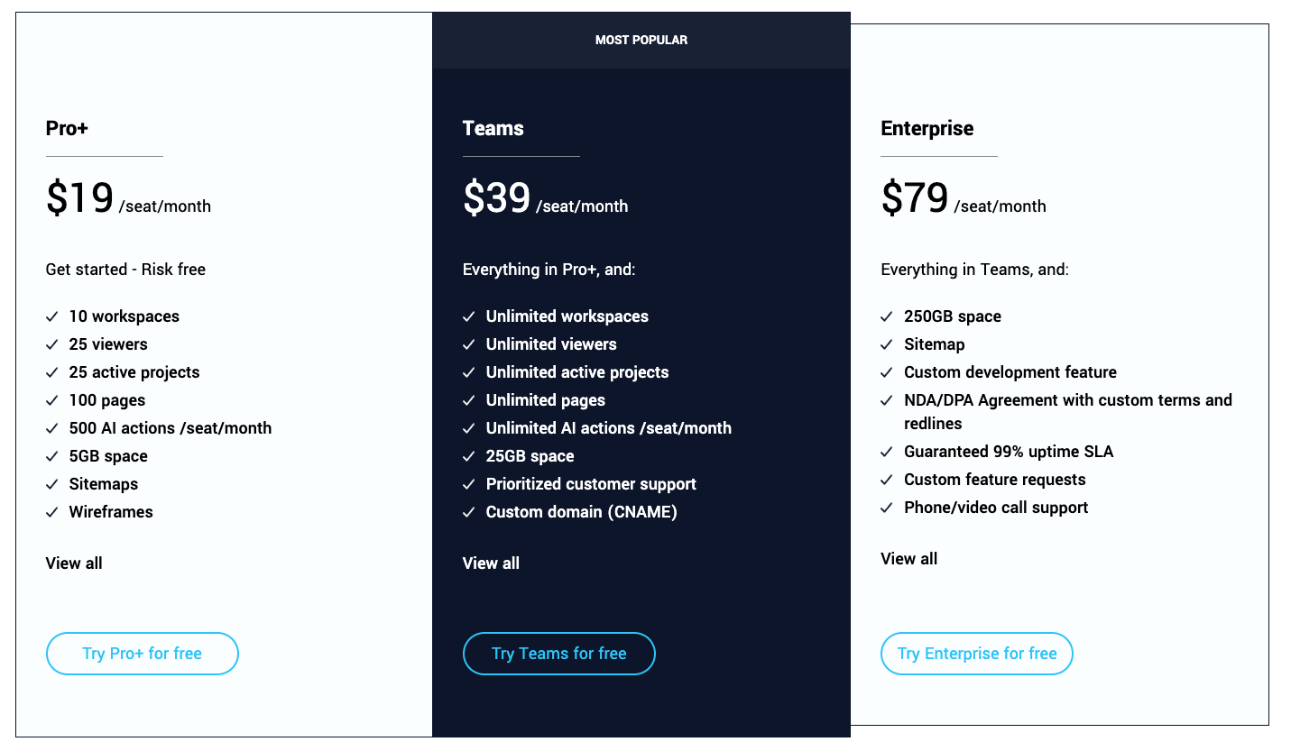Click Try Teams for free
Image resolution: width=1291 pixels, height=751 pixels.
point(558,654)
